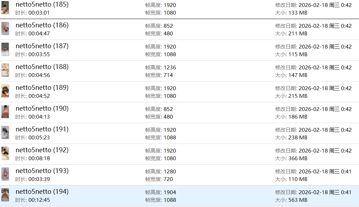The height and width of the screenshot is (207, 359).
Task: Select file named netto5netto (190)
Action: 42,109
